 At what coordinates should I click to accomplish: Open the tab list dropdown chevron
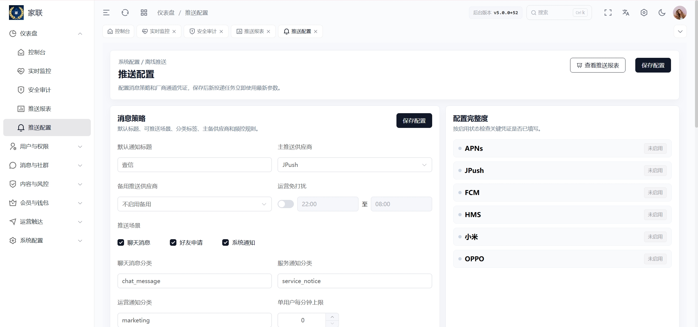point(680,31)
